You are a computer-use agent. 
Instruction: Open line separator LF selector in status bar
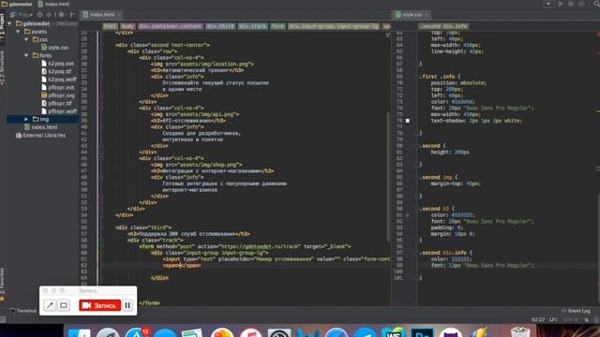click(x=553, y=319)
